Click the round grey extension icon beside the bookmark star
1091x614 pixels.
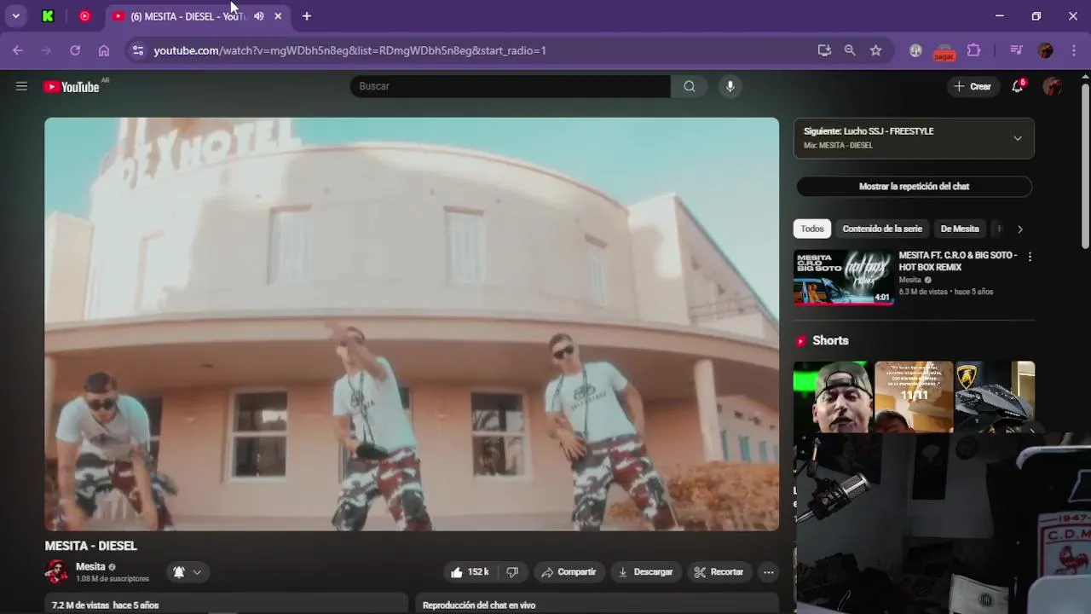[915, 50]
